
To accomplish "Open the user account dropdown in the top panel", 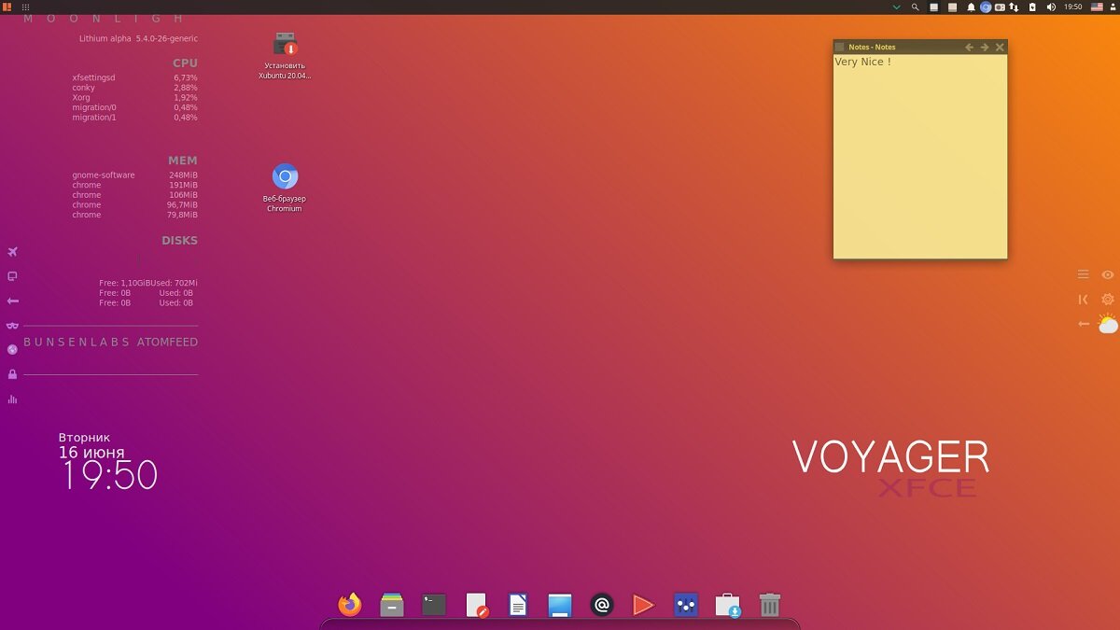I will (x=1113, y=7).
